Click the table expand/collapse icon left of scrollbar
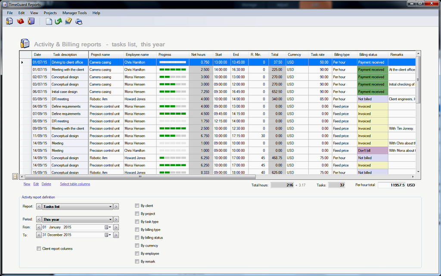 (15, 176)
